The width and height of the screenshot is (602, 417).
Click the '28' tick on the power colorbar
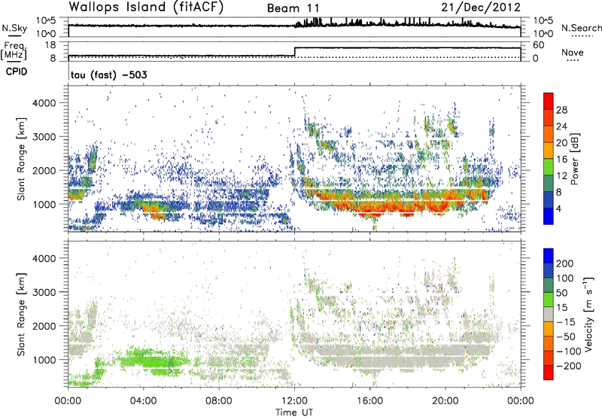click(561, 110)
